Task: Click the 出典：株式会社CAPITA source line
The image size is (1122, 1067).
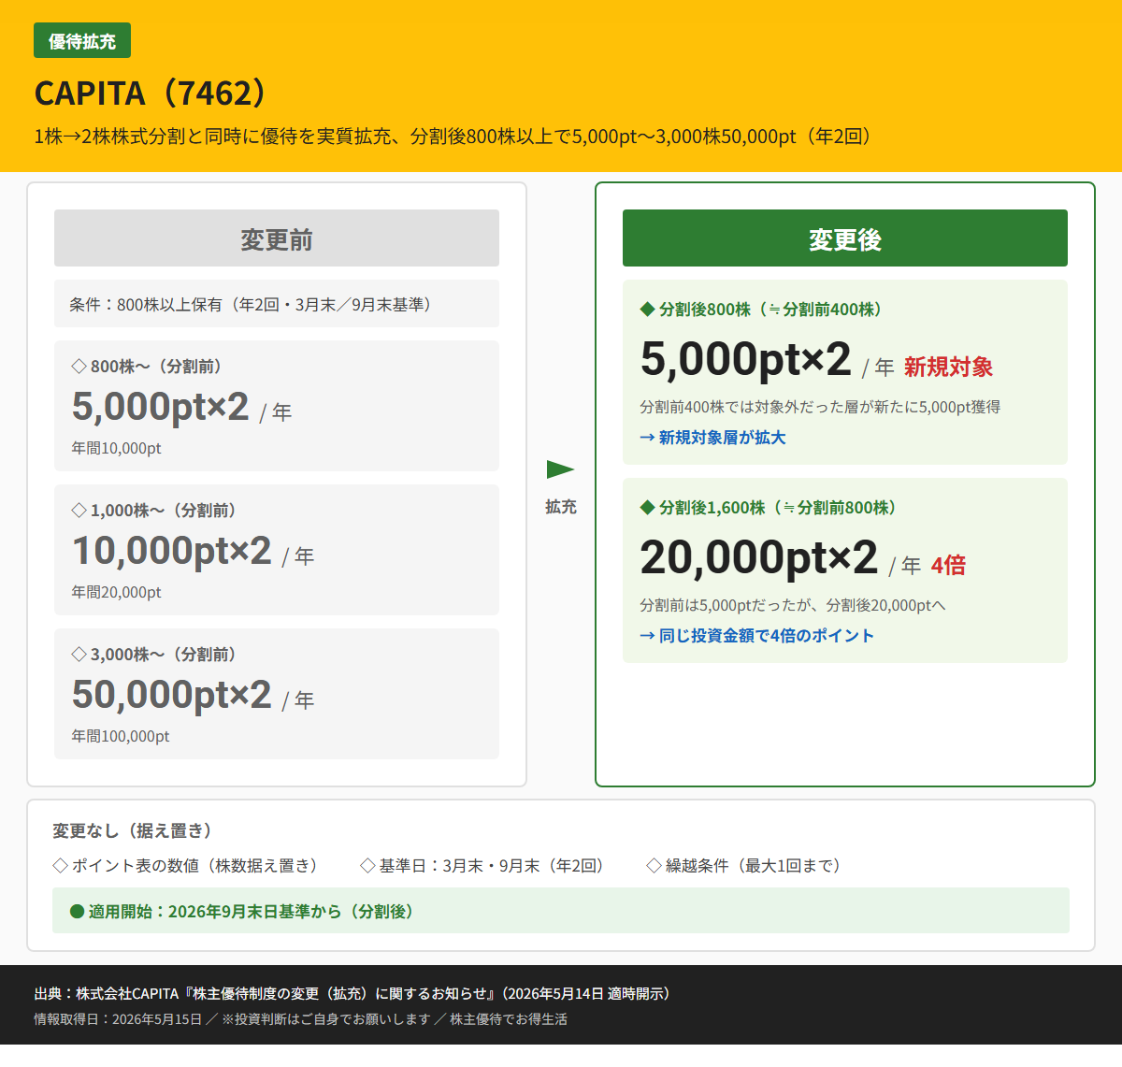Action: pyautogui.click(x=352, y=993)
